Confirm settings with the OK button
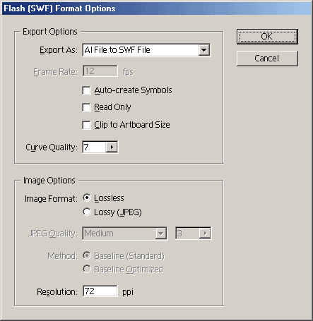Image resolution: width=313 pixels, height=321 pixels. pos(267,37)
